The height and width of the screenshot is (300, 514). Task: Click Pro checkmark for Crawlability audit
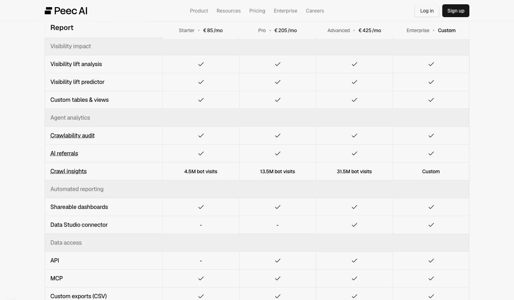[278, 136]
